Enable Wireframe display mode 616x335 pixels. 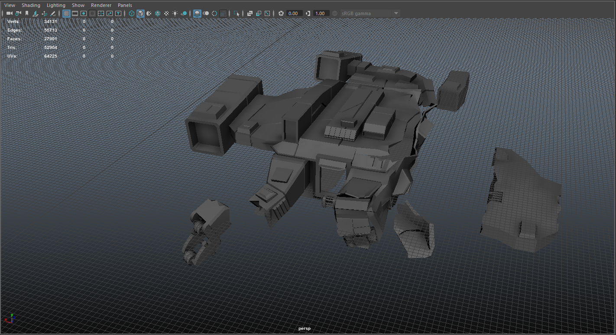[x=132, y=13]
